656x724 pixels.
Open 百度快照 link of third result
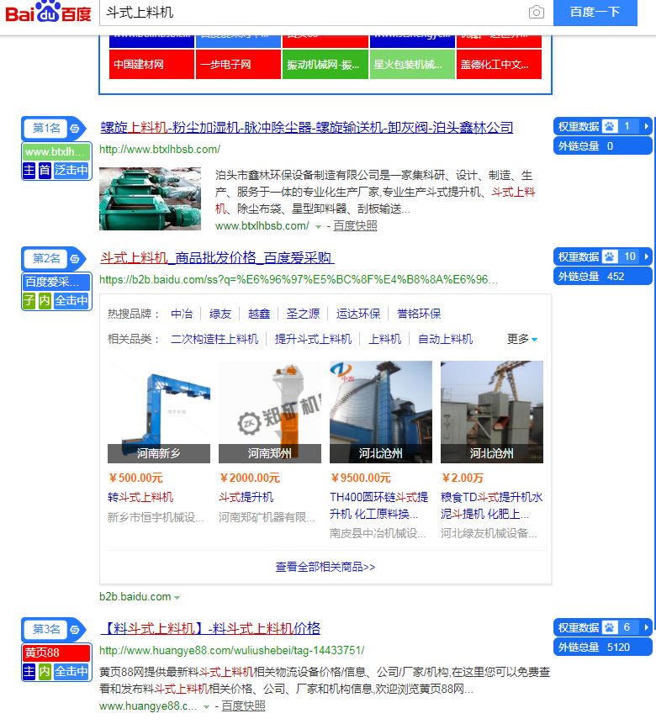coord(243,706)
